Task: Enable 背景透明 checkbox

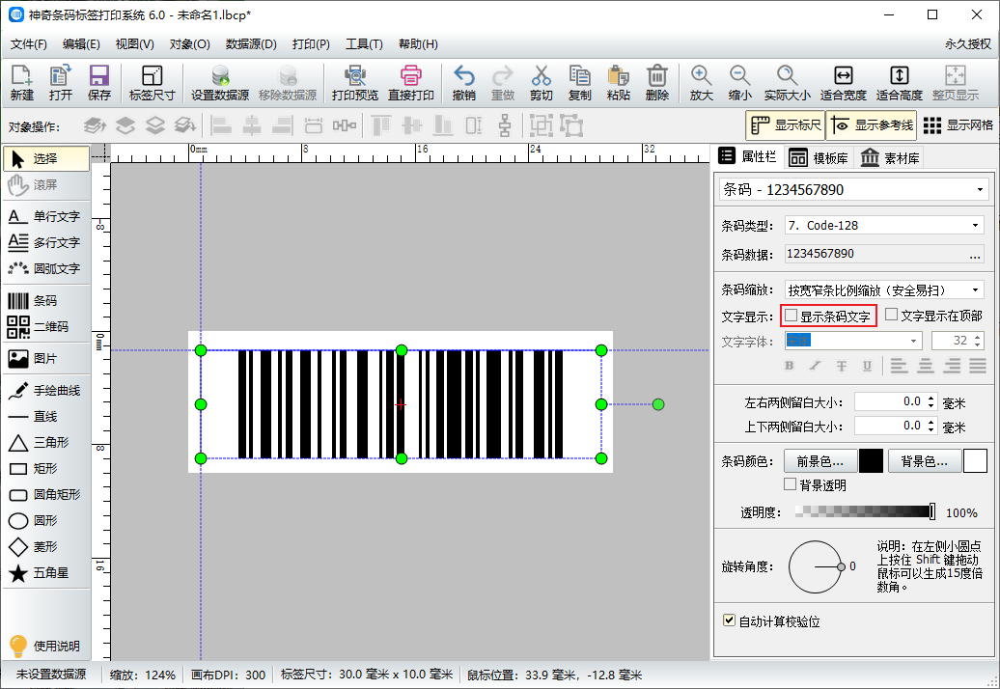Action: 791,484
